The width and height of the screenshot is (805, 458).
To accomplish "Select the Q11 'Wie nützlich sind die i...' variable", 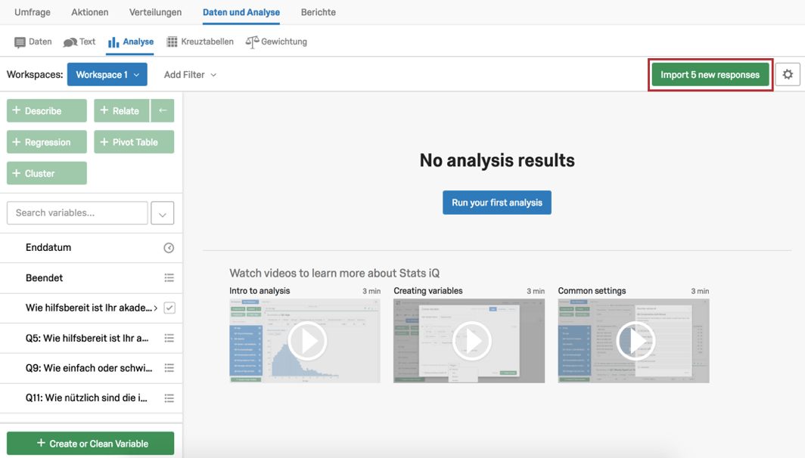I will (x=91, y=398).
